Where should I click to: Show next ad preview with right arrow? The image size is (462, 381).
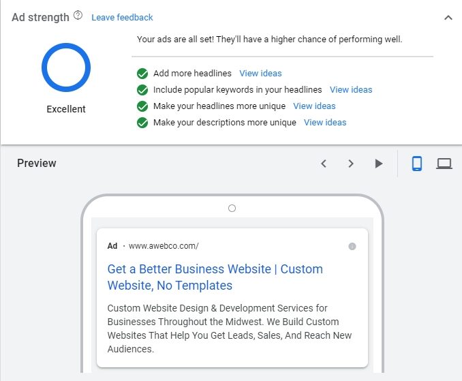click(351, 164)
